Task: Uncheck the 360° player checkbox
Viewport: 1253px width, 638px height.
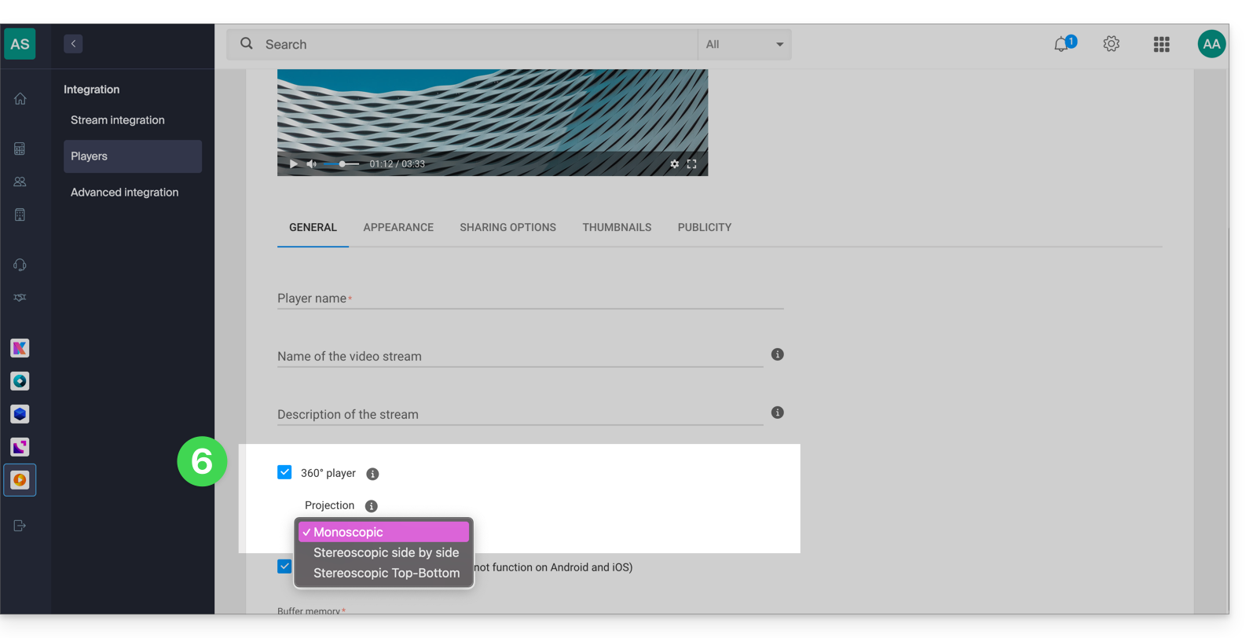Action: click(x=284, y=472)
